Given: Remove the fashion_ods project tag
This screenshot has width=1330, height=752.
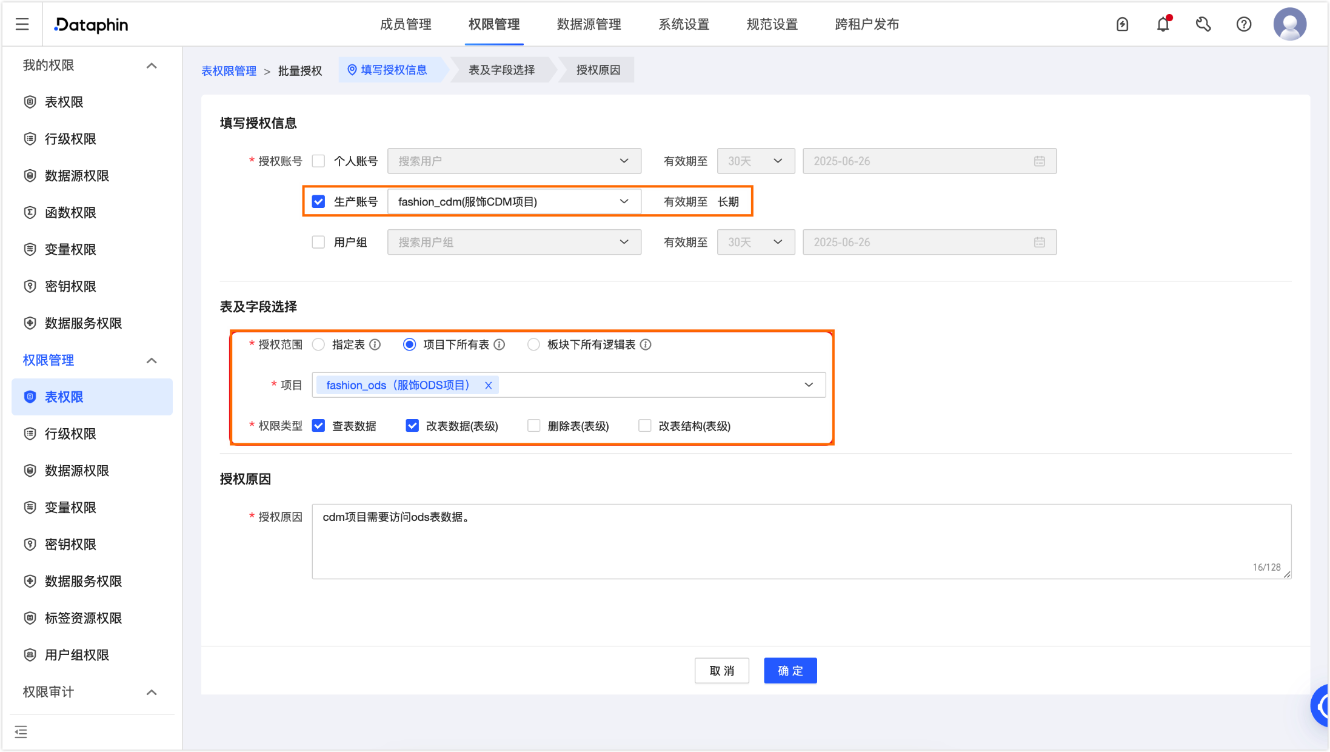Looking at the screenshot, I should pos(488,386).
